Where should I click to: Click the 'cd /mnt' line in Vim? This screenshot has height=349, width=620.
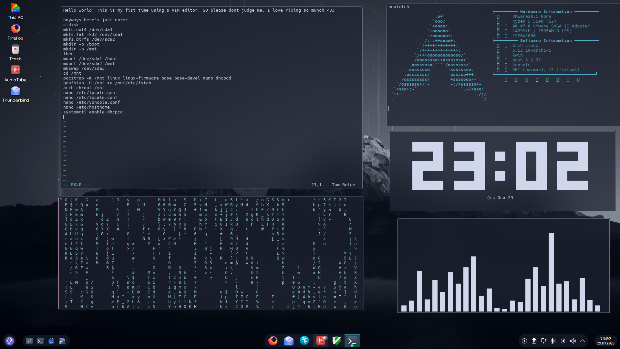[x=72, y=73]
